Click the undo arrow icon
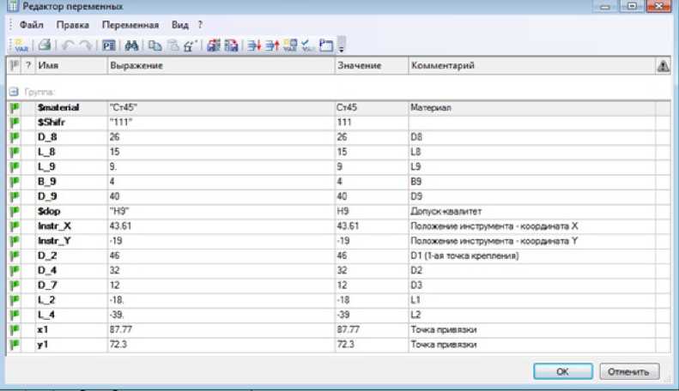 66,44
